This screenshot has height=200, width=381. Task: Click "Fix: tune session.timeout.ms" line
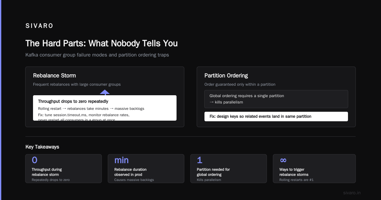coord(84,115)
